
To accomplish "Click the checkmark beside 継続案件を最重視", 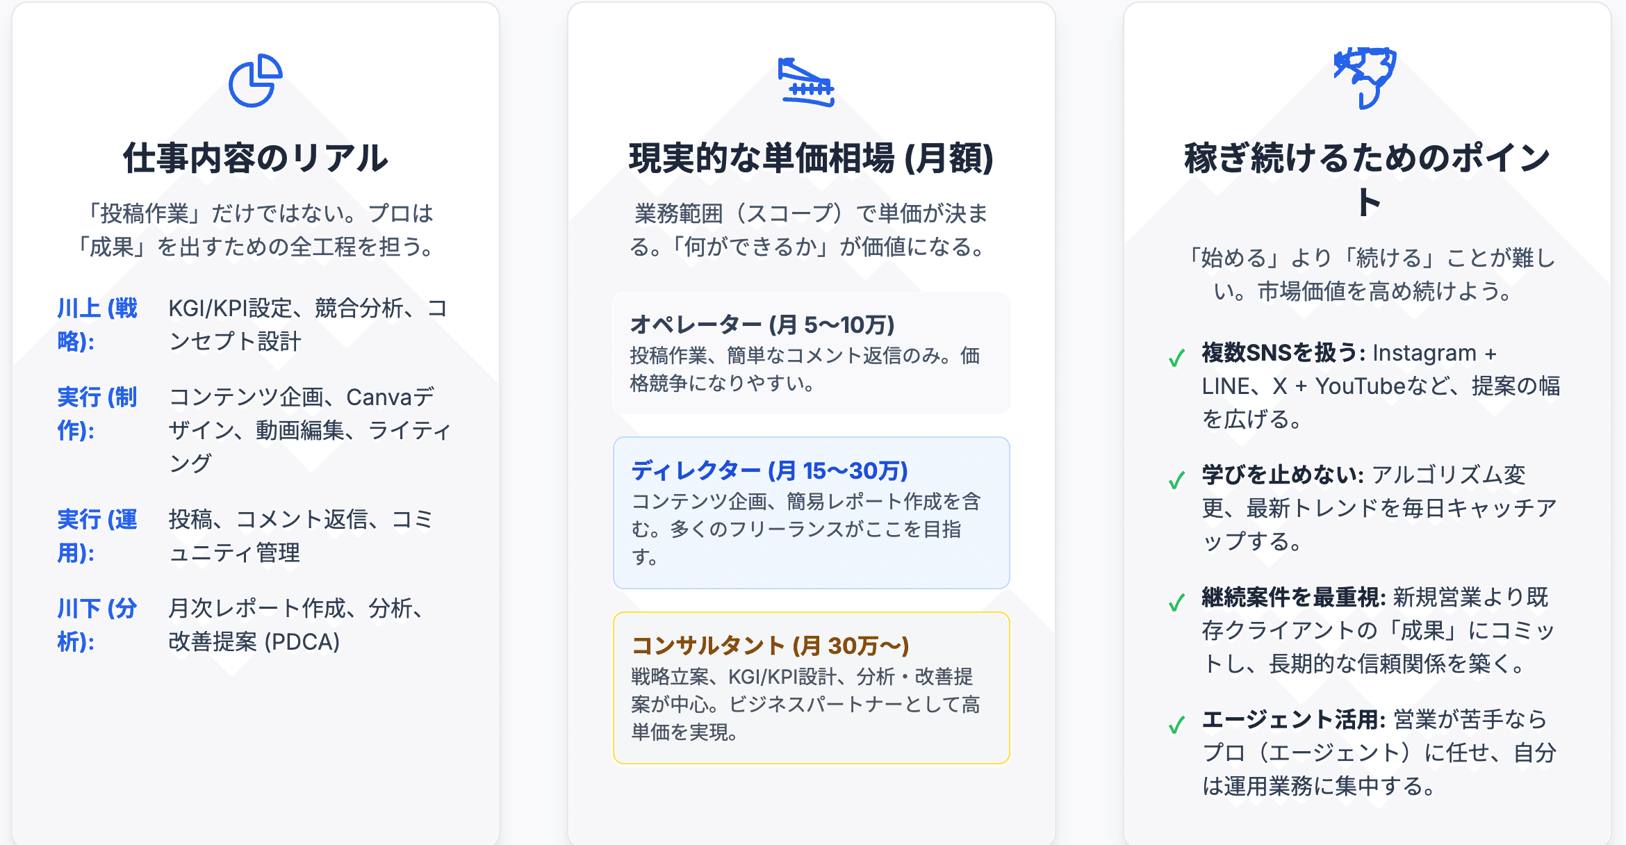I will click(1176, 602).
